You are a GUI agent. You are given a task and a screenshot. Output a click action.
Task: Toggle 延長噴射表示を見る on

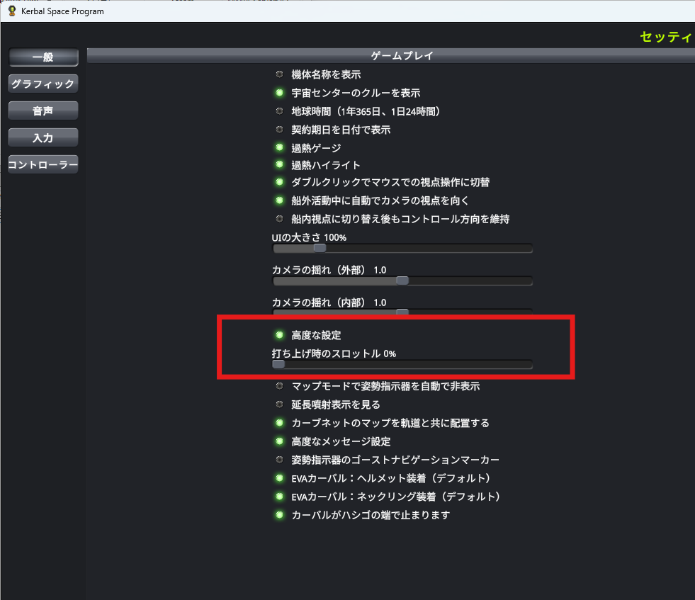[x=280, y=404]
